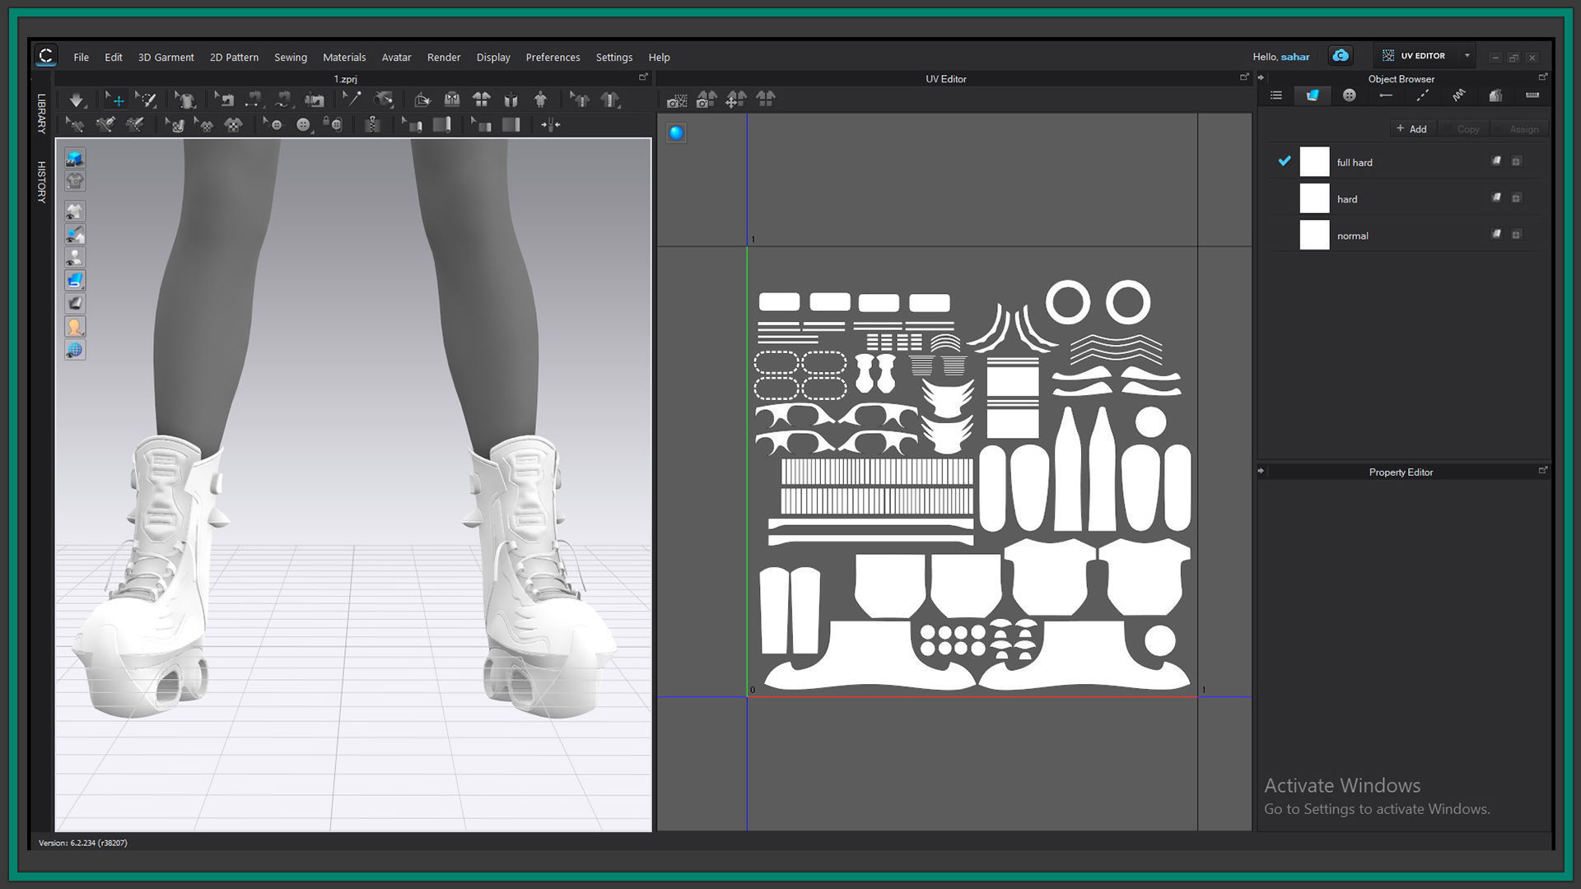This screenshot has height=889, width=1581.
Task: Click the hard fabric white swatch
Action: pyautogui.click(x=1314, y=198)
